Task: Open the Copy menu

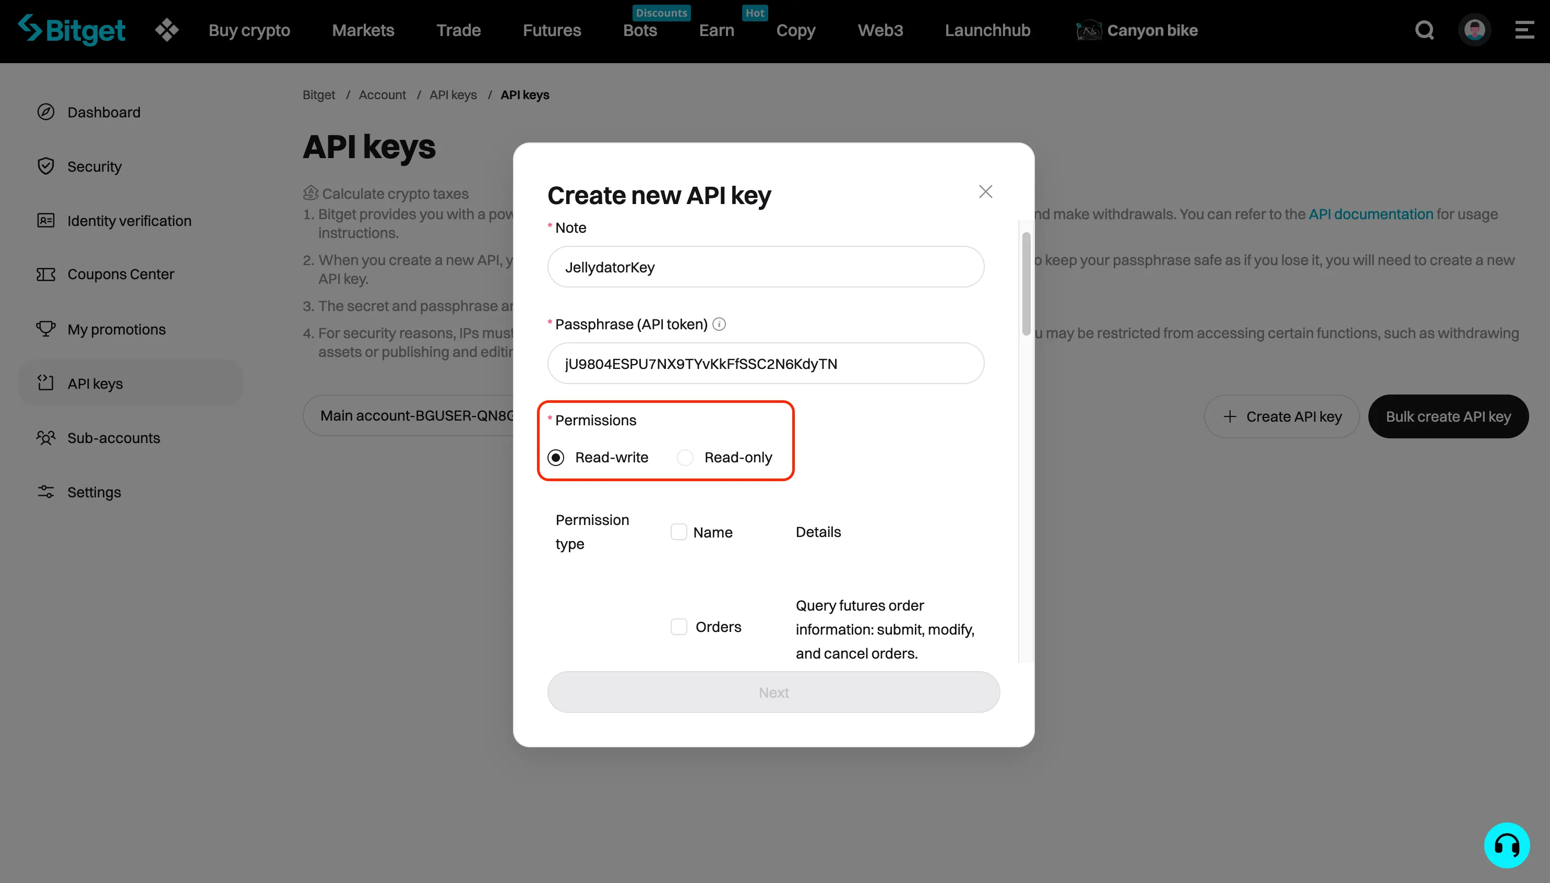Action: coord(796,30)
